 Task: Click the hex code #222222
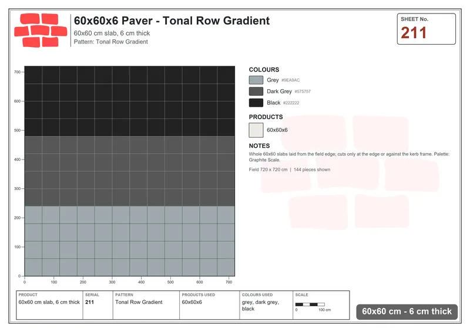point(291,103)
